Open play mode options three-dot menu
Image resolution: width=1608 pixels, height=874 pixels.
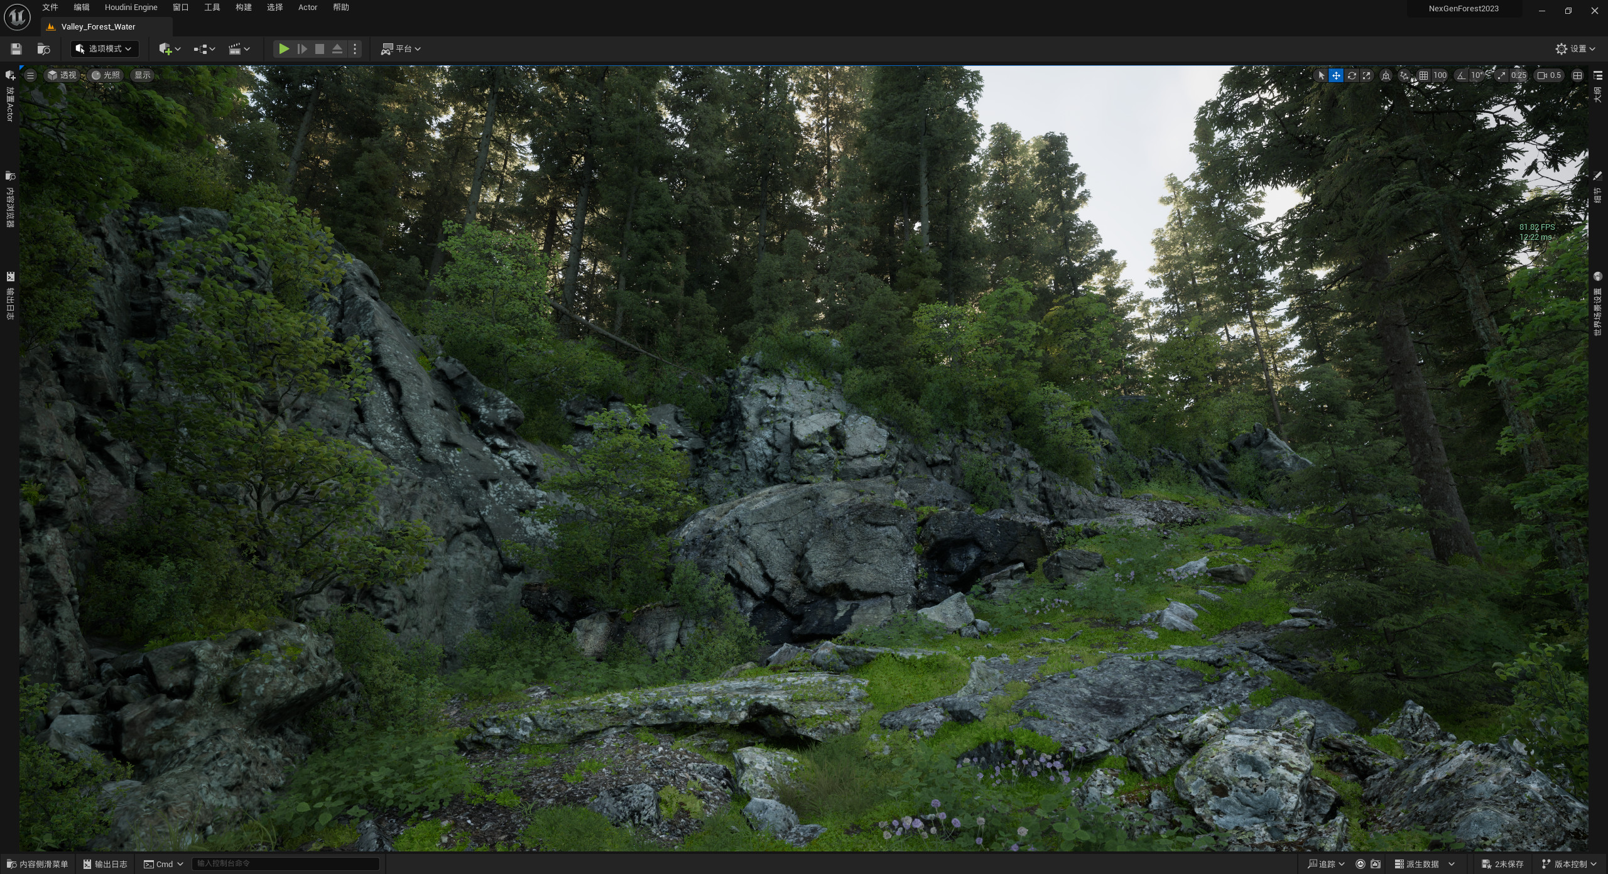[x=355, y=49]
